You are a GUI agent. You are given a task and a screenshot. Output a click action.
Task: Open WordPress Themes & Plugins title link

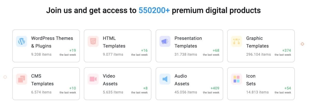point(52,42)
